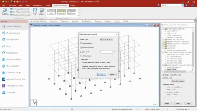The image size is (197, 111).
Task: Switch to the Geometry ribbon tab
Action: pos(12,5)
